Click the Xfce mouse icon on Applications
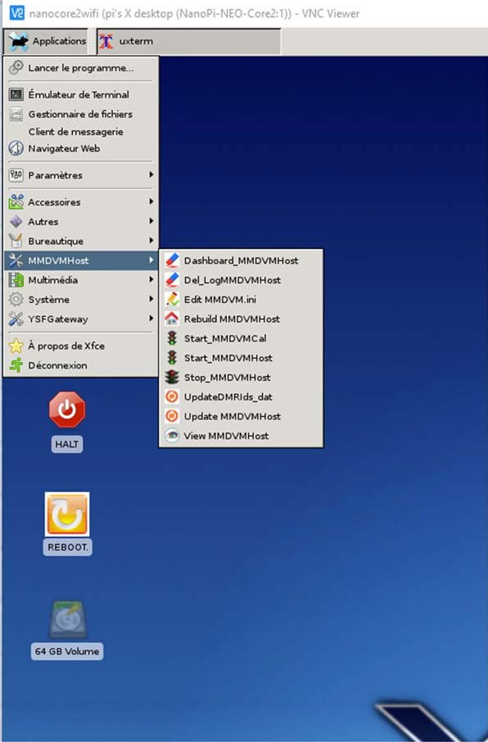The width and height of the screenshot is (488, 742). coord(19,41)
